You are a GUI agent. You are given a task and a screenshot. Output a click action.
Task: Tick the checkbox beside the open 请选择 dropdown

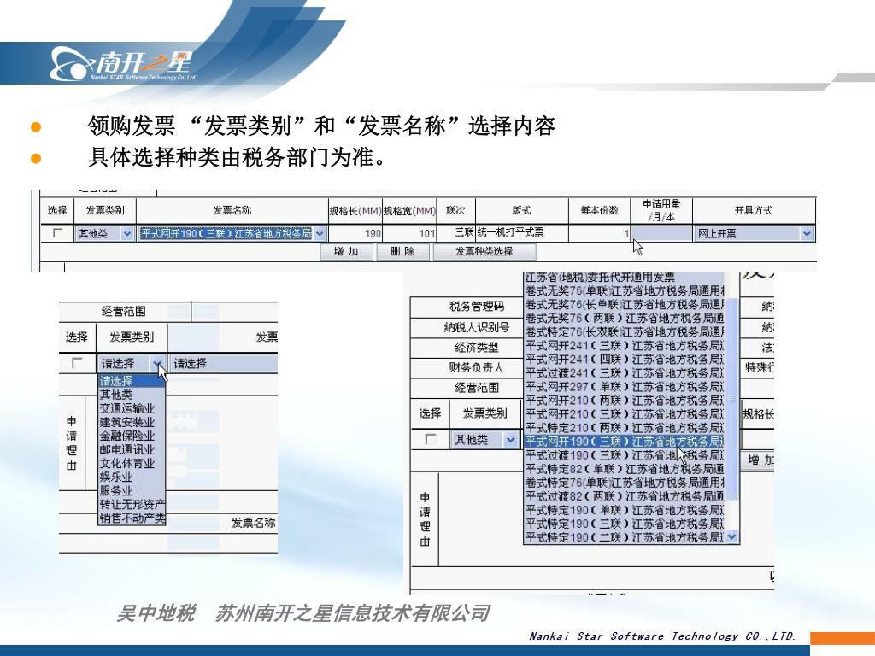pyautogui.click(x=76, y=364)
